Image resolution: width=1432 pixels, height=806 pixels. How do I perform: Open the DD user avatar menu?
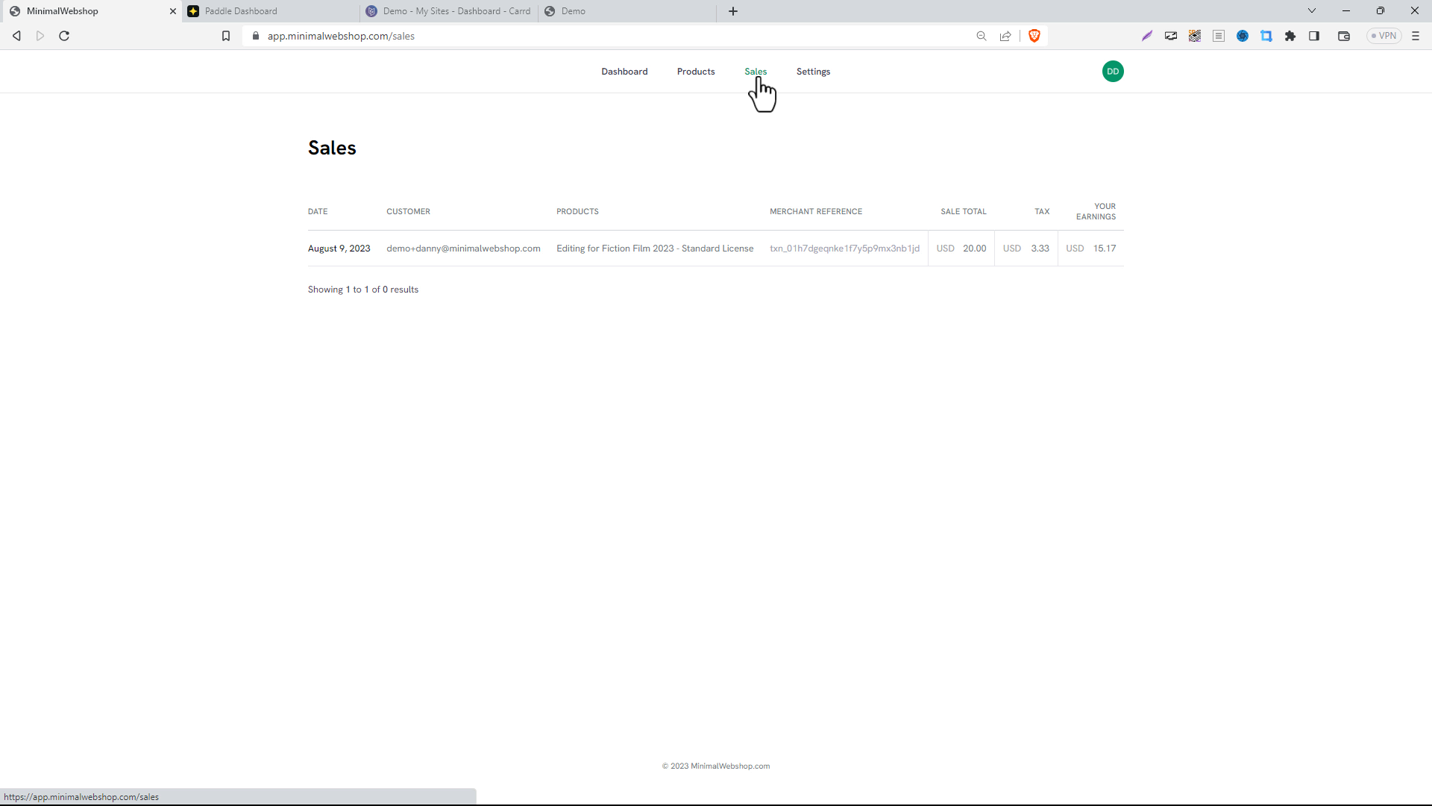[x=1113, y=72]
